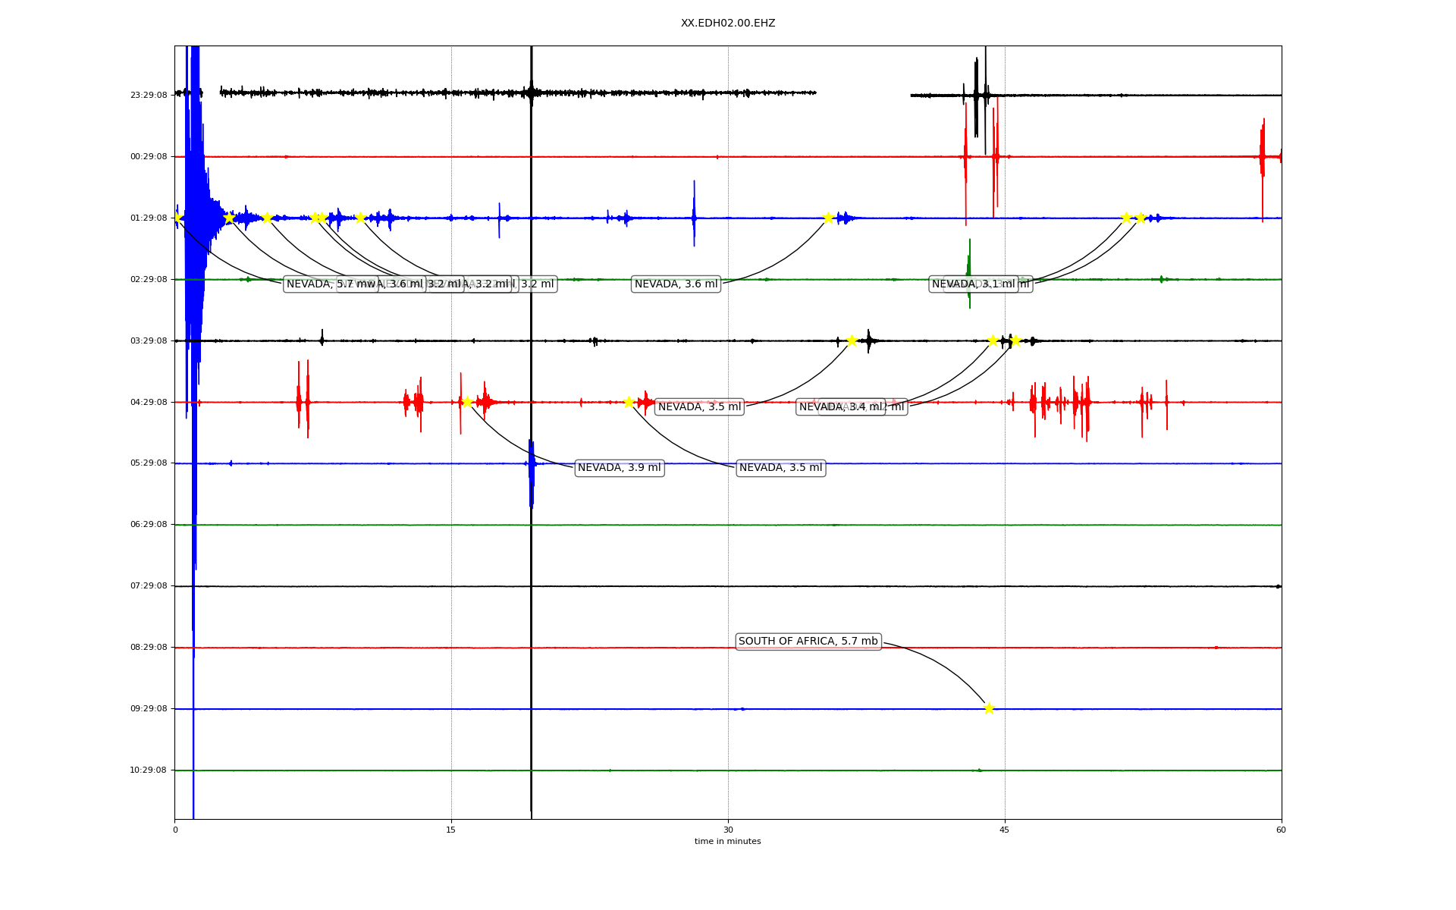Select the 05:29:08 y-axis label

coord(149,463)
